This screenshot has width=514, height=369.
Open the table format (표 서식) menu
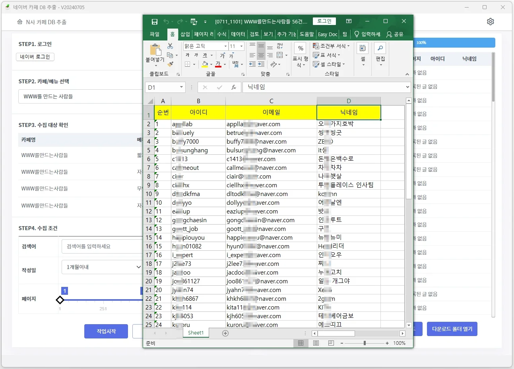coord(327,55)
